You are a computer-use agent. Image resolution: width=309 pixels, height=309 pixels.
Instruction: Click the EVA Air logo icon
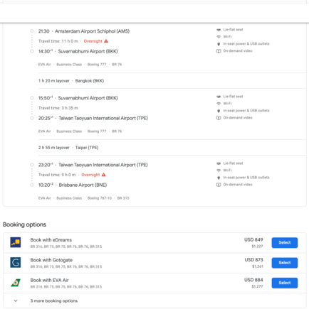pyautogui.click(x=16, y=283)
